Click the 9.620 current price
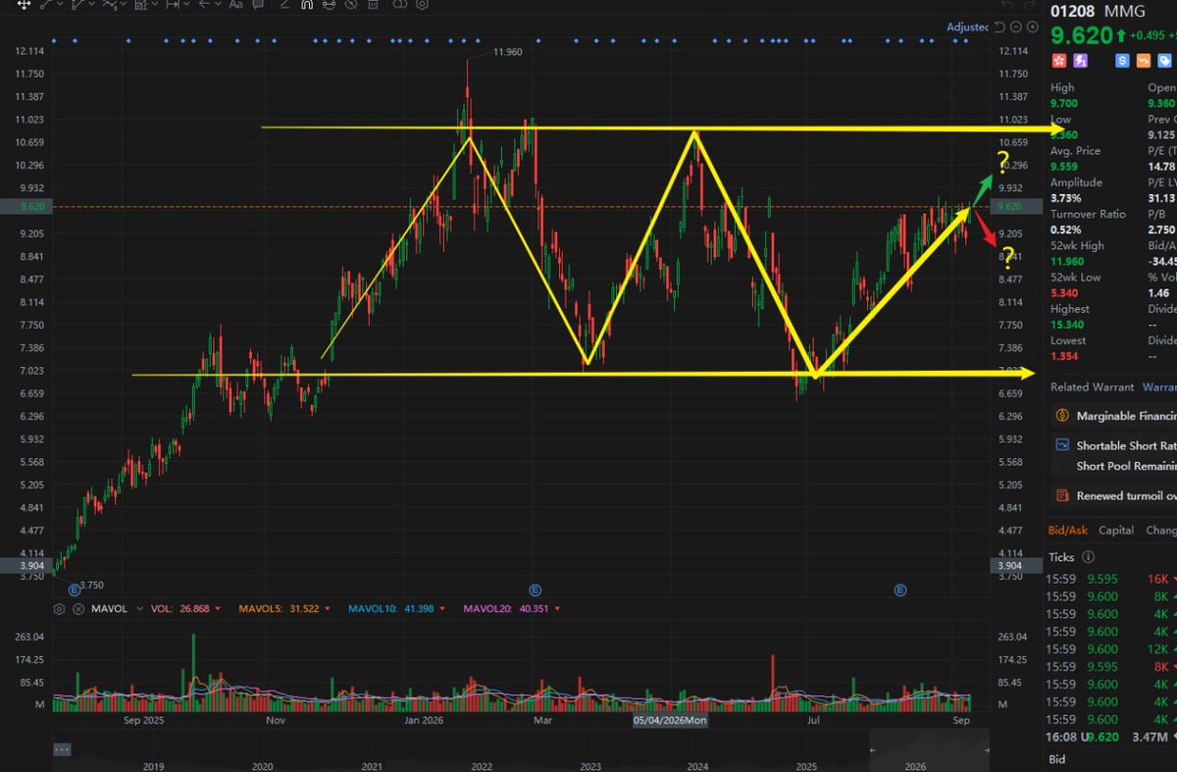The image size is (1177, 772). pyautogui.click(x=1081, y=36)
